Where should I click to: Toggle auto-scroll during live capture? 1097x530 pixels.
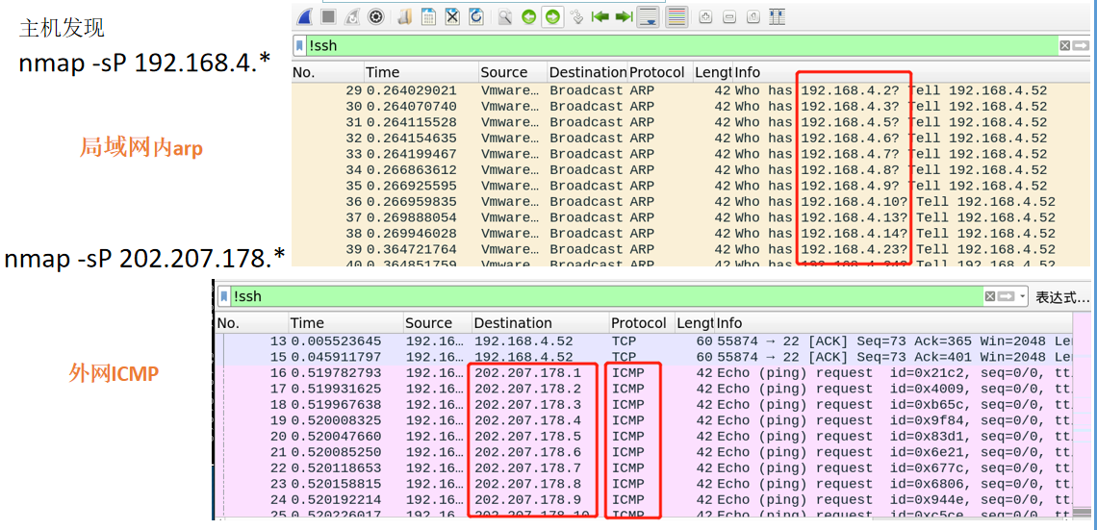click(x=650, y=16)
